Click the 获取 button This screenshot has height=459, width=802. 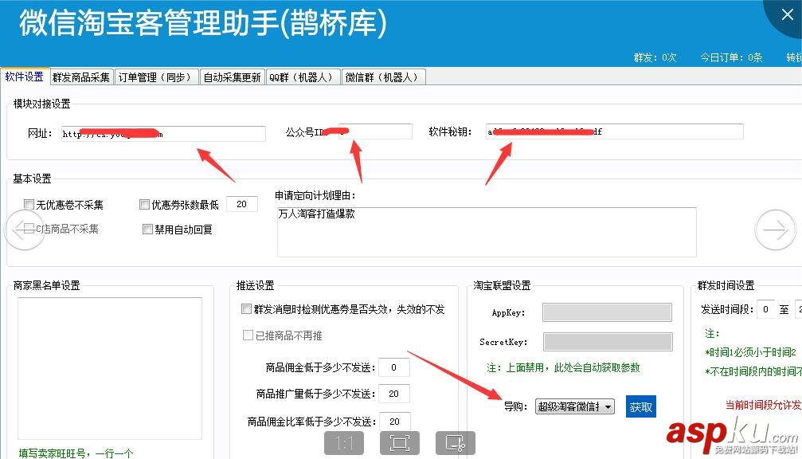point(642,406)
